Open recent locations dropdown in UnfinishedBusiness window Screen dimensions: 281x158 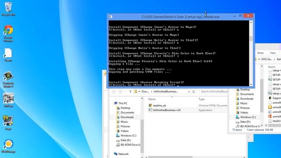click(126, 92)
